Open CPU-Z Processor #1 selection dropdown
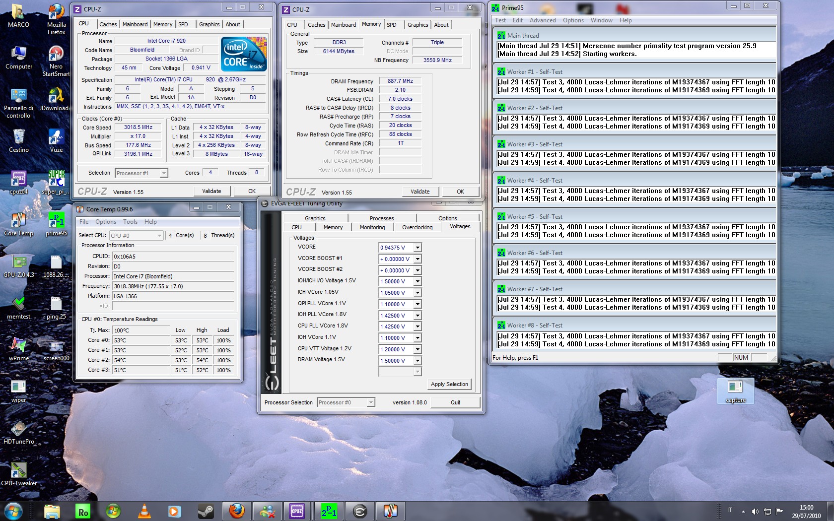This screenshot has height=521, width=834. [x=141, y=173]
